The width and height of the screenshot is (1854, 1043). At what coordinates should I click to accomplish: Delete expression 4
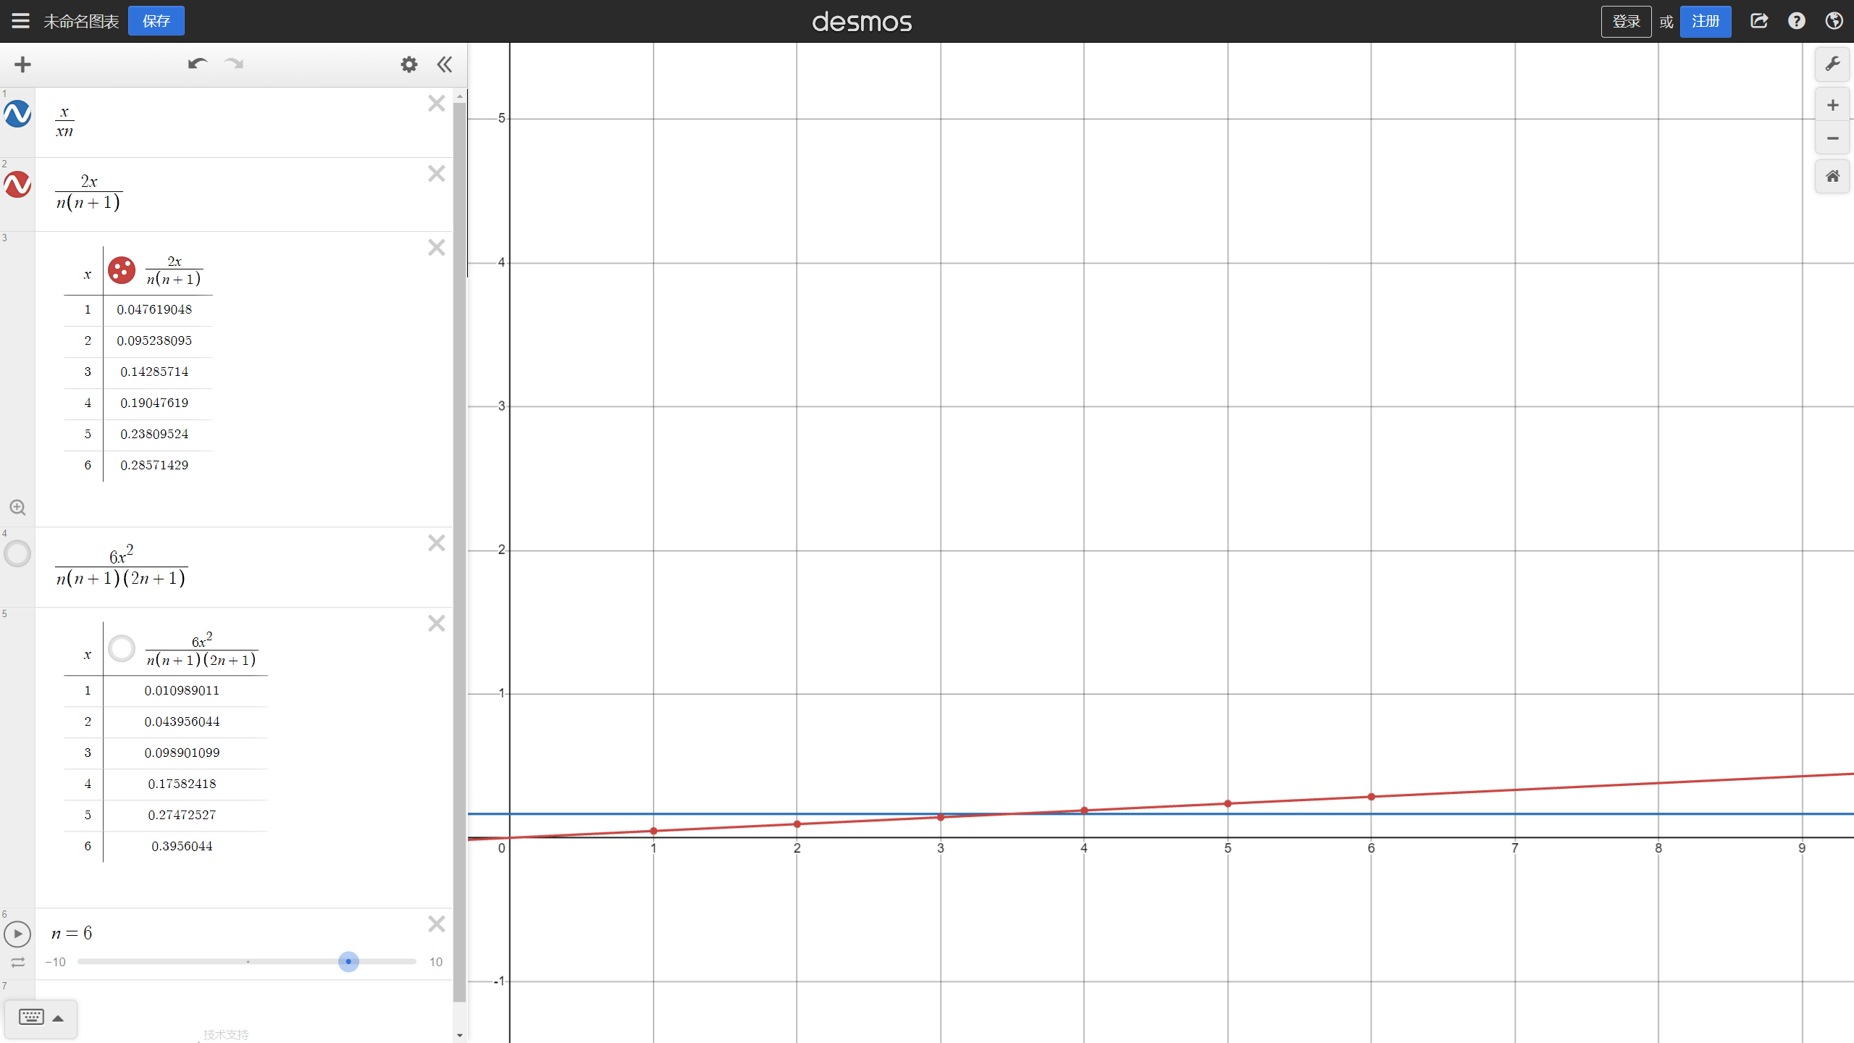[x=436, y=543]
